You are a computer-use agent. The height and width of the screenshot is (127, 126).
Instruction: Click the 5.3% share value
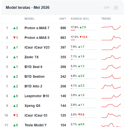pos(74,66)
